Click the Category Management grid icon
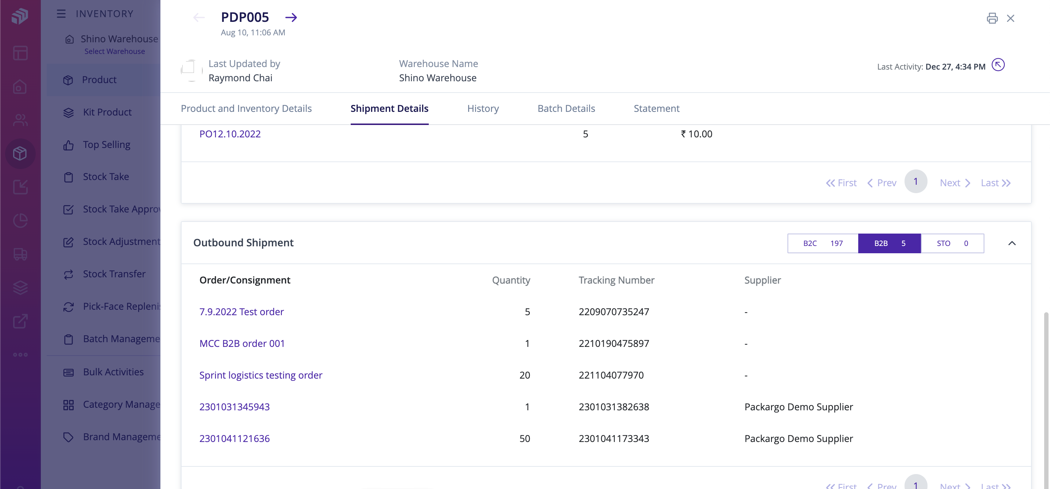1050x489 pixels. coord(69,405)
